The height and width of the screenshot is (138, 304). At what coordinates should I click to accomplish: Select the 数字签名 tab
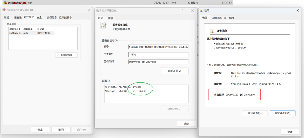click(x=29, y=17)
